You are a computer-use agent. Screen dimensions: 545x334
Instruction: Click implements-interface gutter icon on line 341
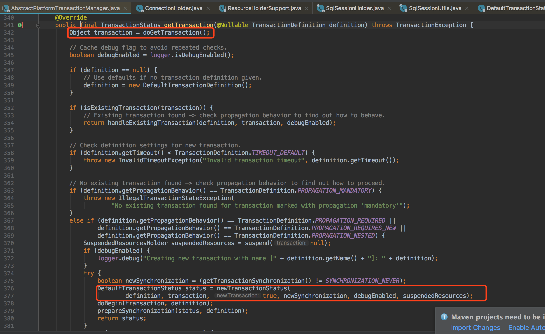20,25
